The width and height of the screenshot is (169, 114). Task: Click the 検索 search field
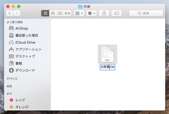pyautogui.click(x=146, y=13)
